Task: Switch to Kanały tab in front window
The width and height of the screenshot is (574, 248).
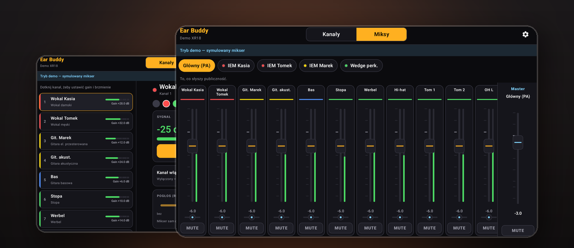Action: (x=331, y=34)
